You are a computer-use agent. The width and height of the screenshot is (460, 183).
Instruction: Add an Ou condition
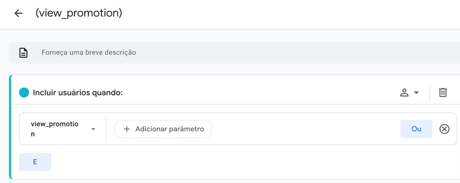[x=416, y=129]
